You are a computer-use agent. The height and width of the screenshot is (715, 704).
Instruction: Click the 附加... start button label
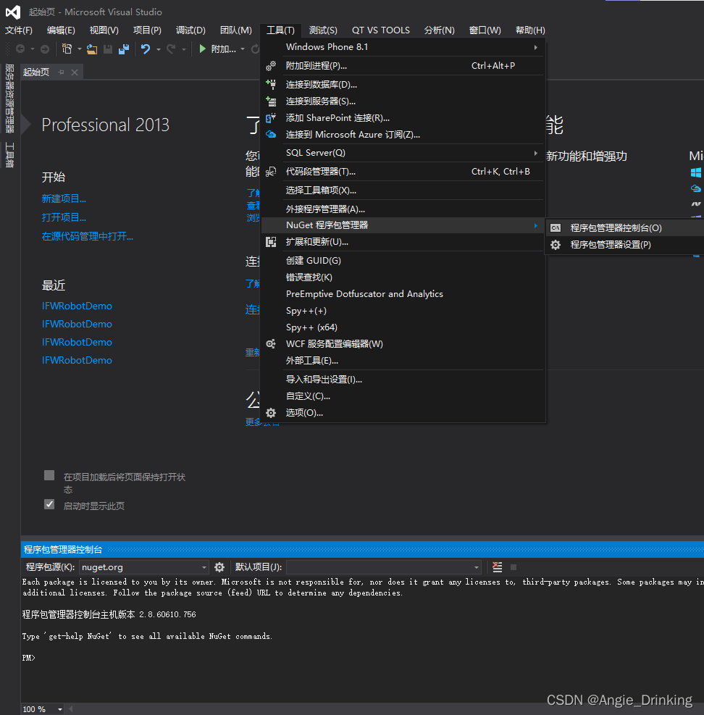pyautogui.click(x=223, y=49)
